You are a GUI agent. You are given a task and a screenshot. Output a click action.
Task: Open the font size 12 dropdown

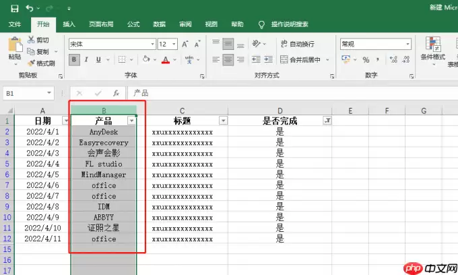pos(174,44)
